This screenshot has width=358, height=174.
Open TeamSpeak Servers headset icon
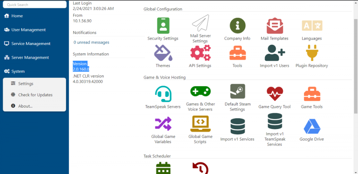coord(163,94)
